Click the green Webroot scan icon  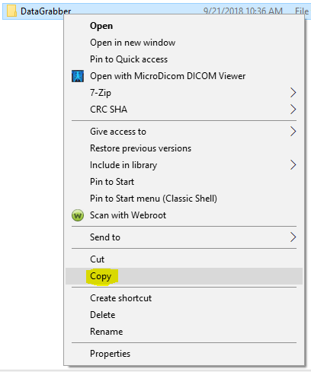click(x=78, y=215)
